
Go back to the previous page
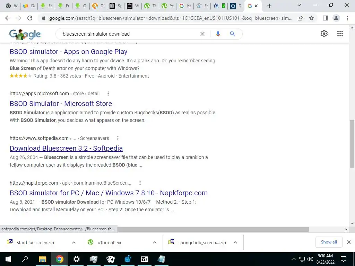coord(8,18)
